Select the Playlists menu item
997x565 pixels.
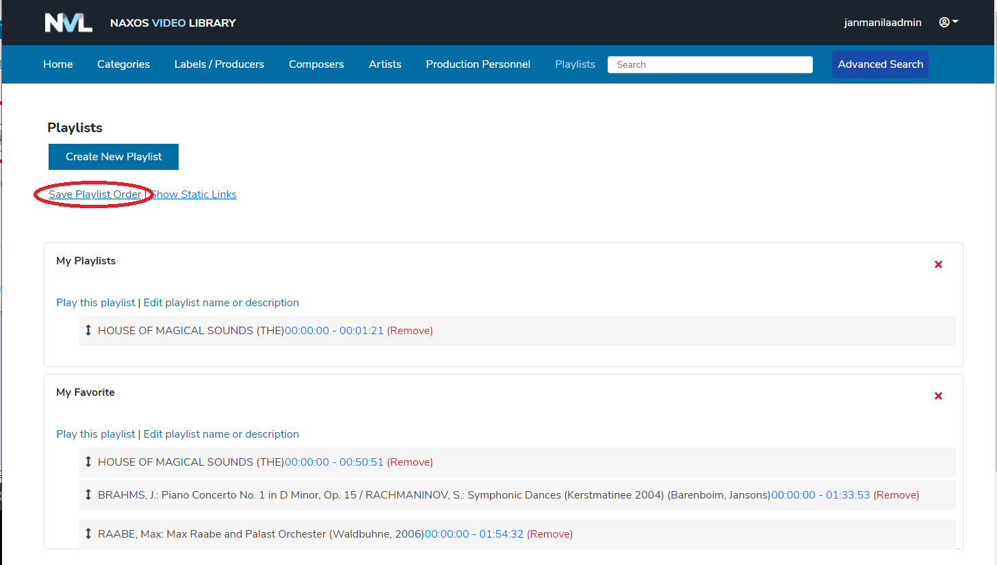coord(575,64)
